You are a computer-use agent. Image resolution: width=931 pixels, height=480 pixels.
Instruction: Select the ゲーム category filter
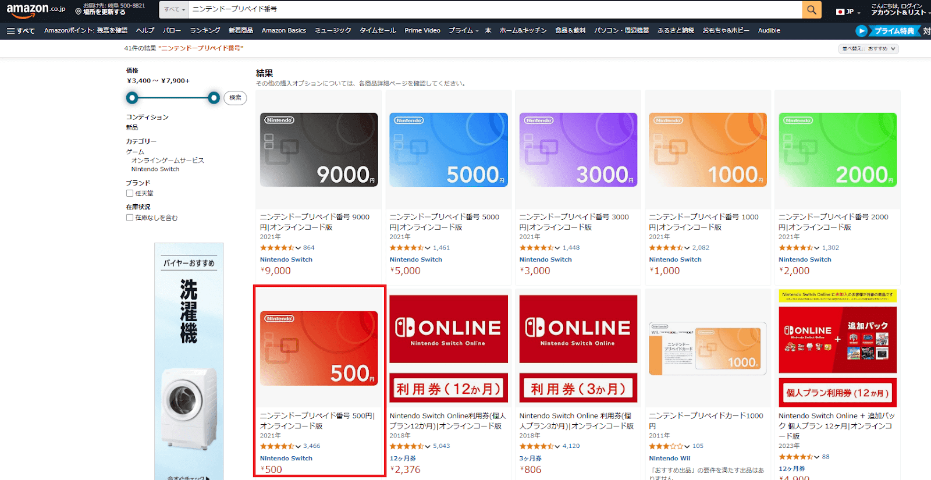coord(135,151)
